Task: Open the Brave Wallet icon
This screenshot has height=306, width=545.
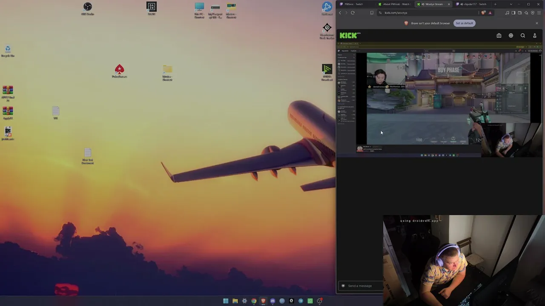Action: [x=520, y=13]
